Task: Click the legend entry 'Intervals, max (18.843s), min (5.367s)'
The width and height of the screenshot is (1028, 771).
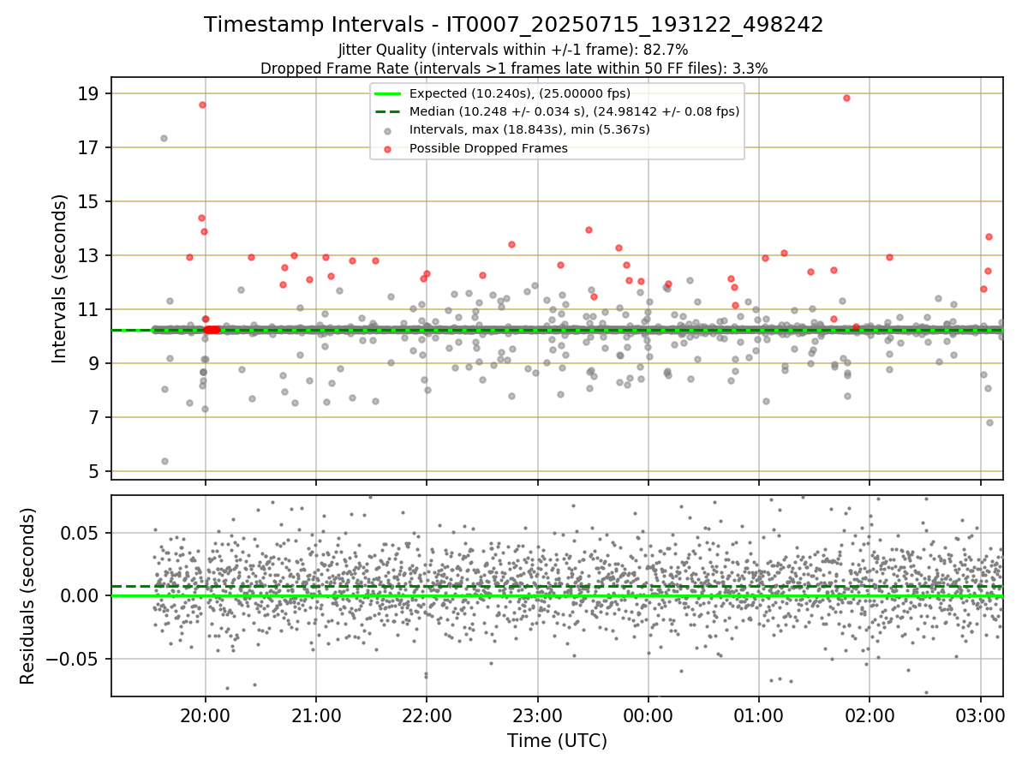Action: point(529,130)
